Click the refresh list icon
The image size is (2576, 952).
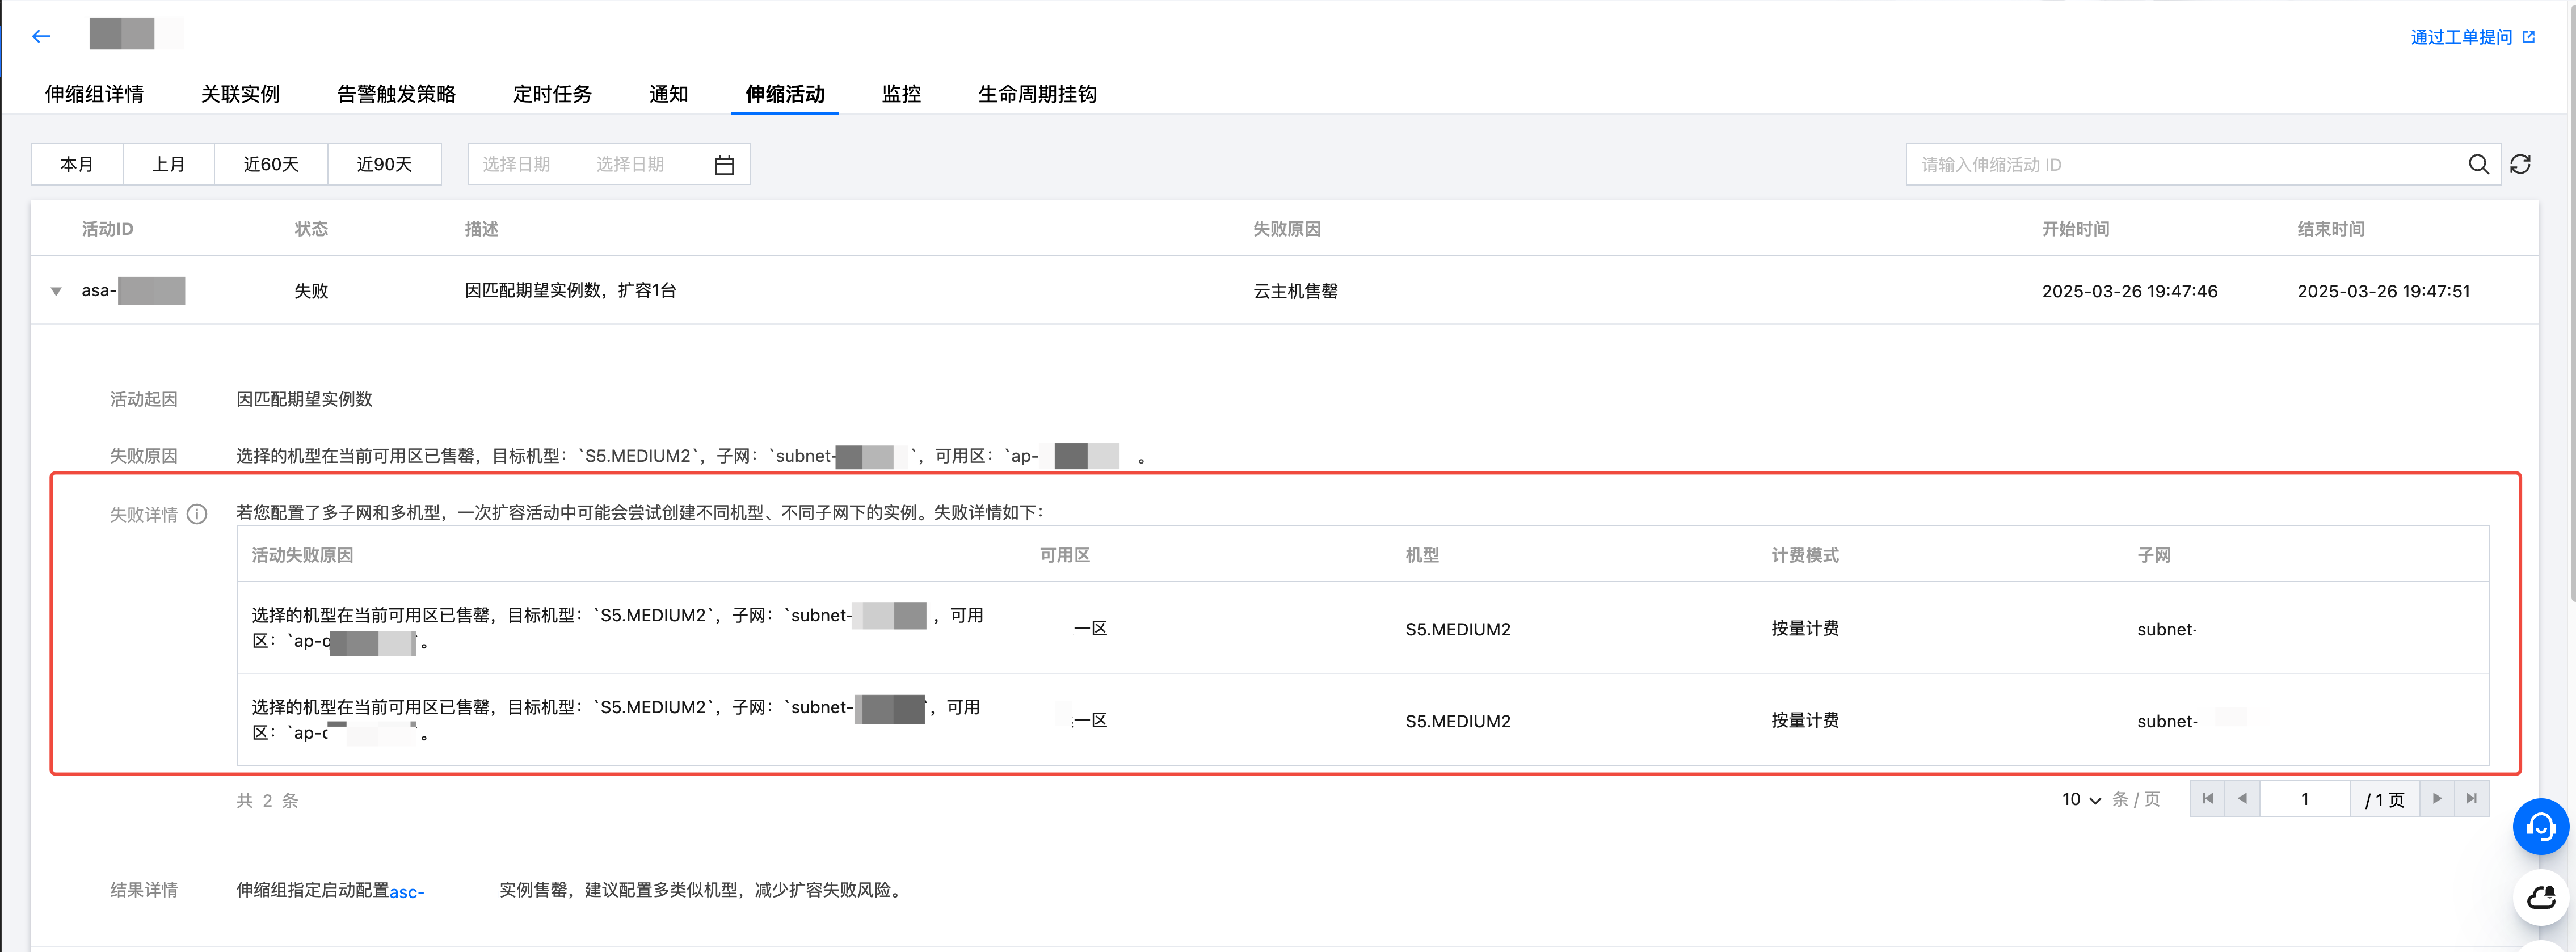point(2520,165)
